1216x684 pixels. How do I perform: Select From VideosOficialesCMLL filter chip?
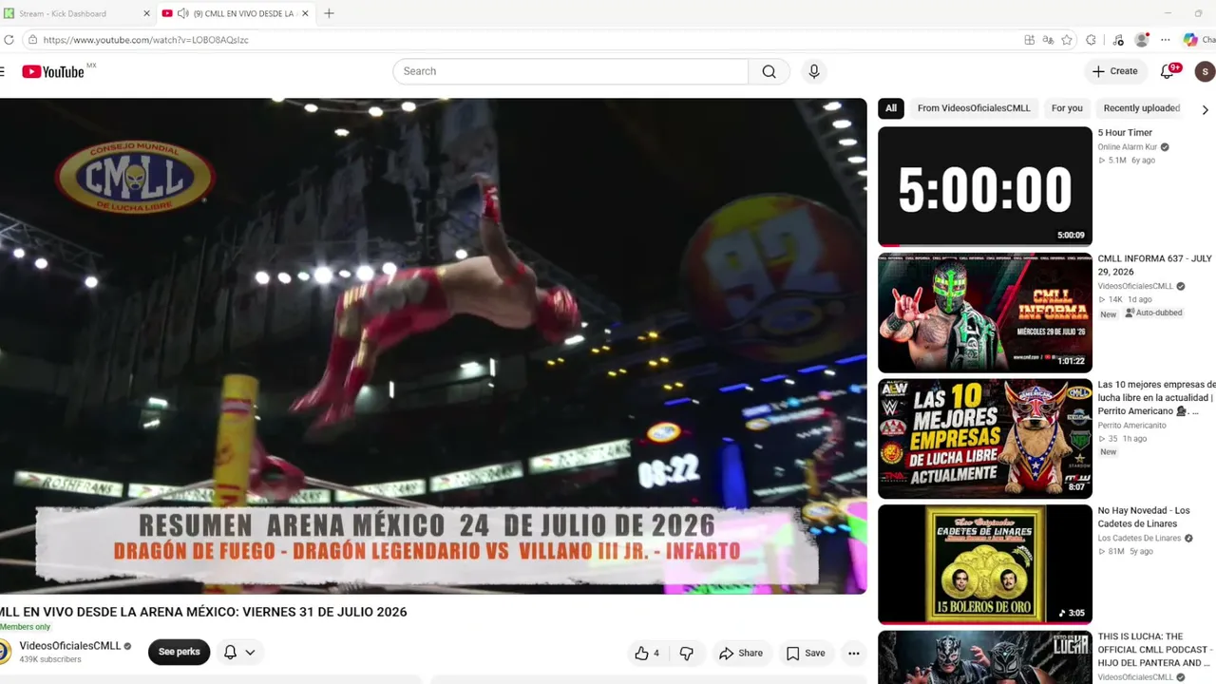pyautogui.click(x=974, y=108)
